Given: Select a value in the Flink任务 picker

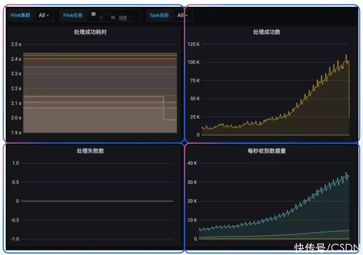Looking at the screenshot, I should pyautogui.click(x=114, y=15).
